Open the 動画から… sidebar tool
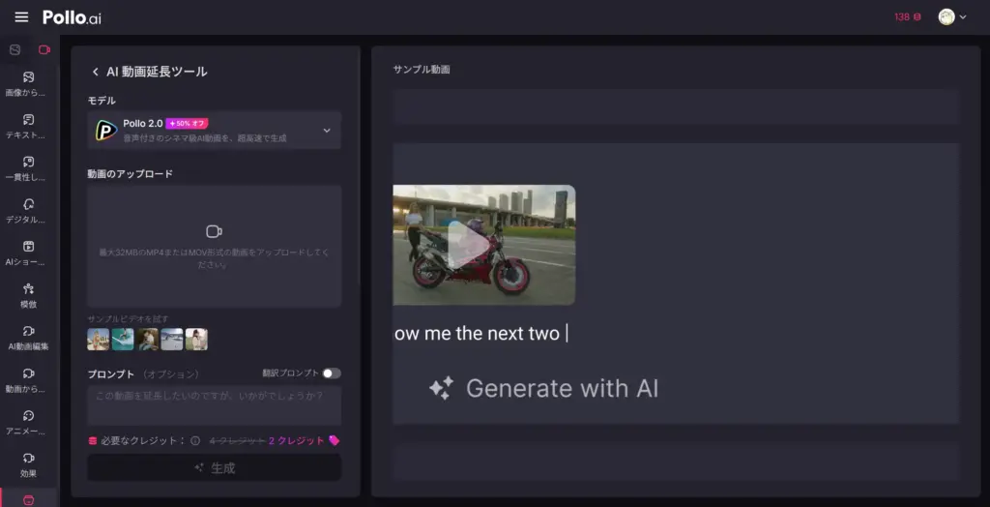Image resolution: width=990 pixels, height=507 pixels. tap(28, 380)
